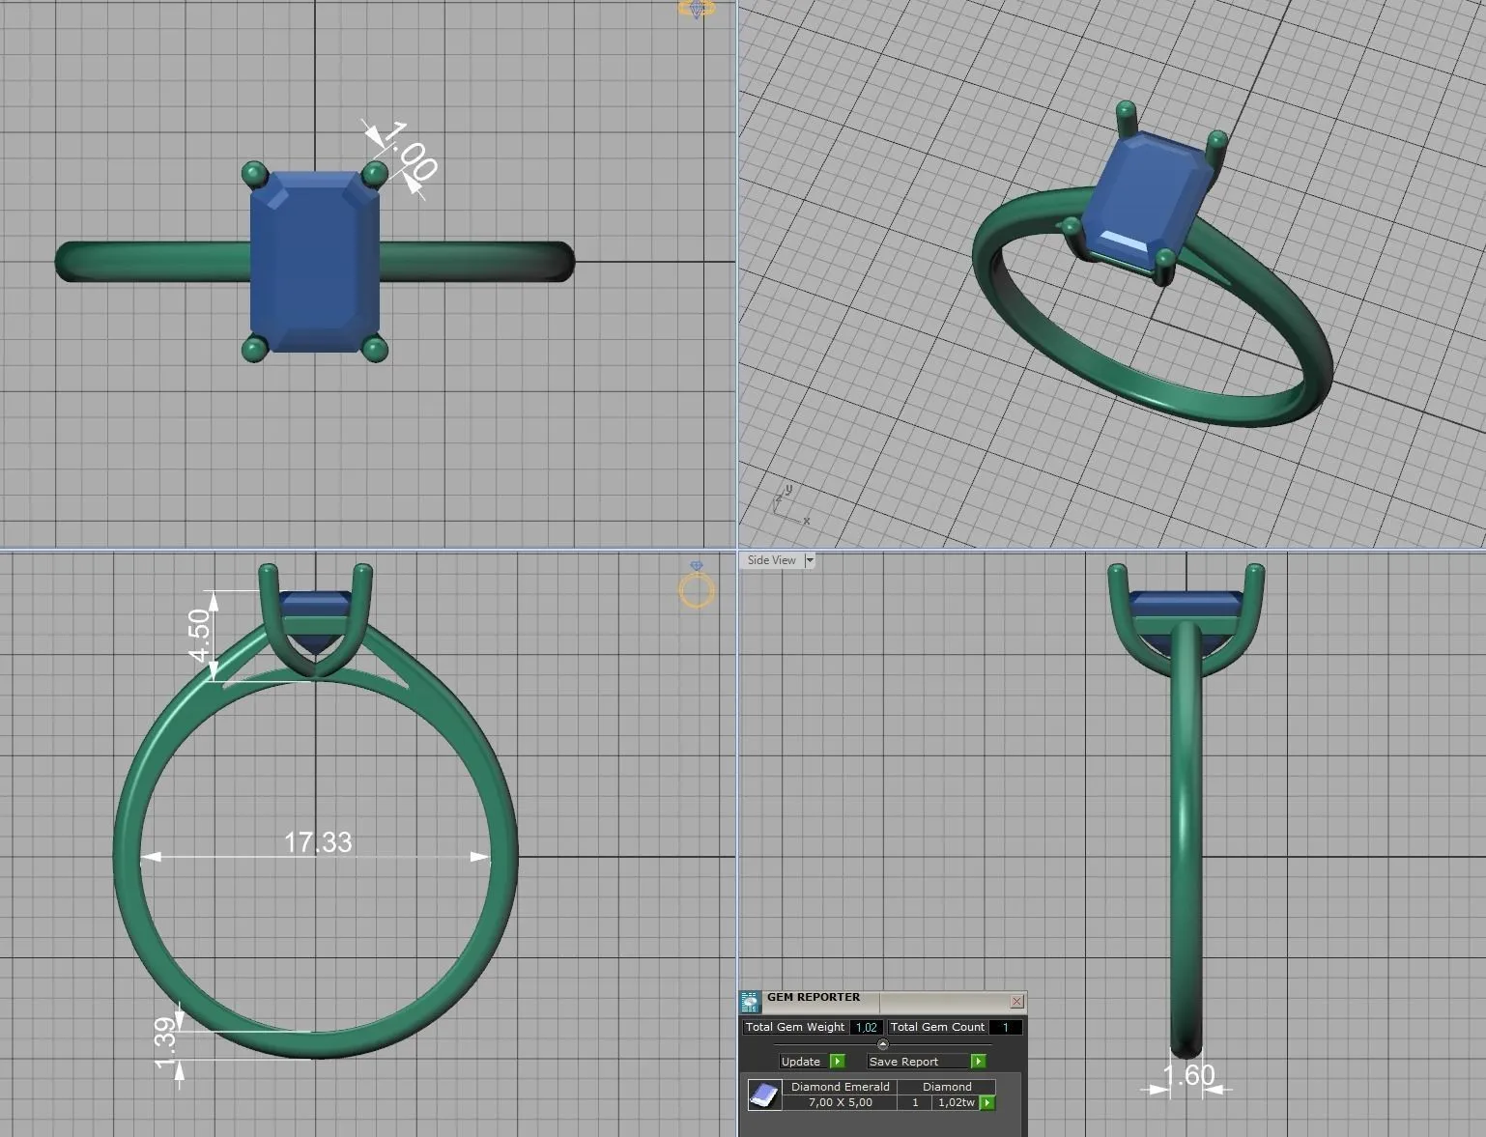The image size is (1486, 1137).
Task: Select the 4.50 head height dimension
Action: 199,635
